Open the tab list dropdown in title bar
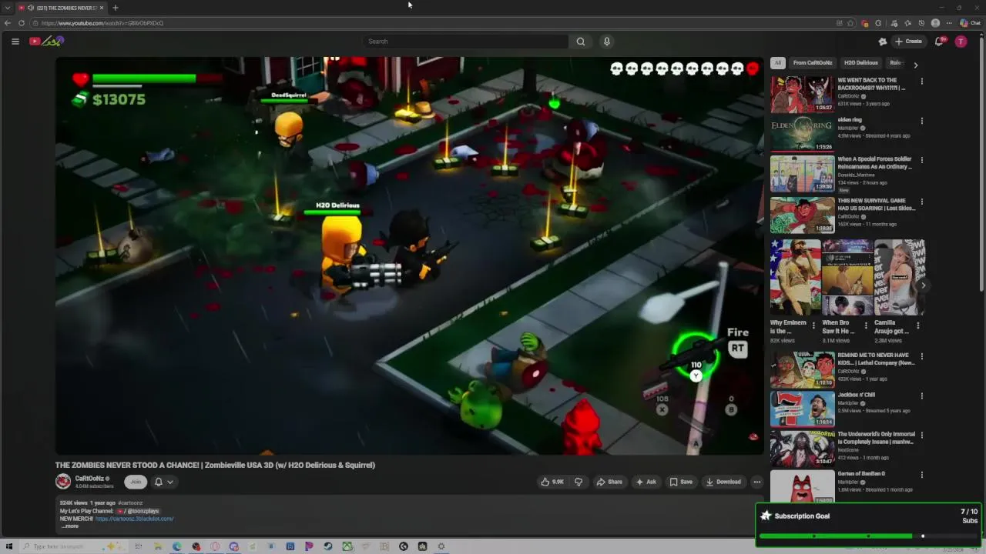 (x=7, y=8)
